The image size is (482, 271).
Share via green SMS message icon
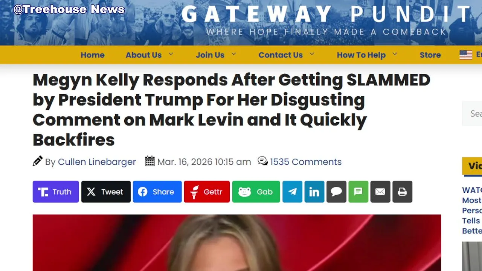pos(358,192)
